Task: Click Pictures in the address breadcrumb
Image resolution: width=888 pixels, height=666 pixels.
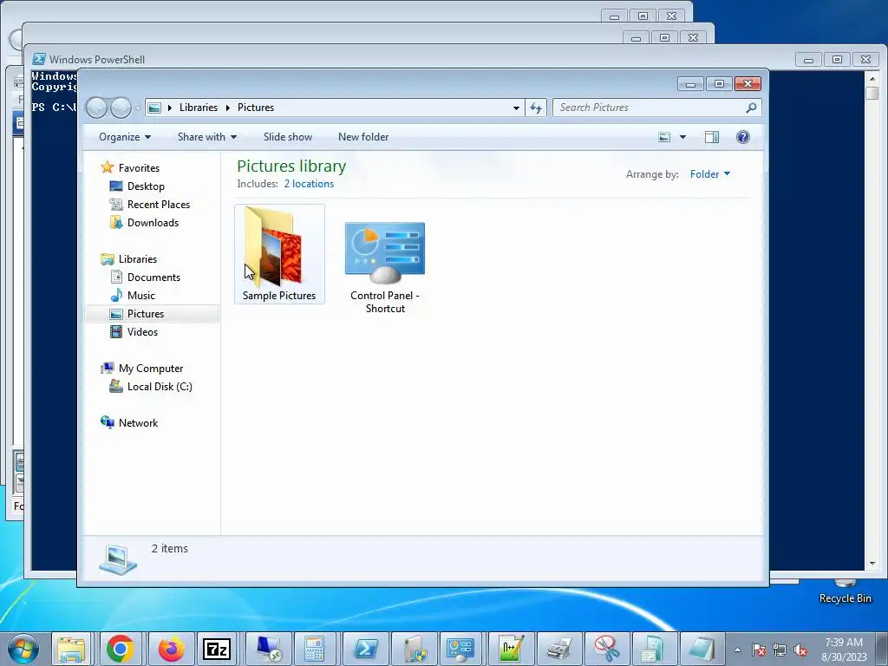Action: (256, 108)
